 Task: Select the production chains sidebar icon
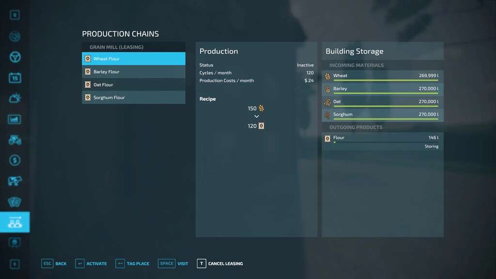(x=15, y=222)
